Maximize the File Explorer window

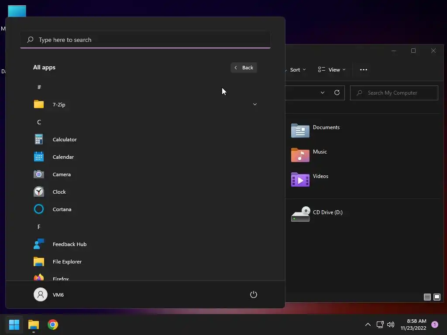413,51
